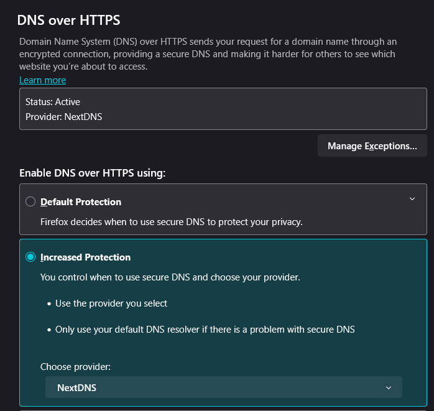Click the DNS over HTTPS heading
Image resolution: width=434 pixels, height=411 pixels.
[68, 20]
